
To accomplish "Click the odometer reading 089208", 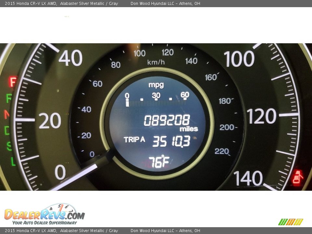I will 167,121.
